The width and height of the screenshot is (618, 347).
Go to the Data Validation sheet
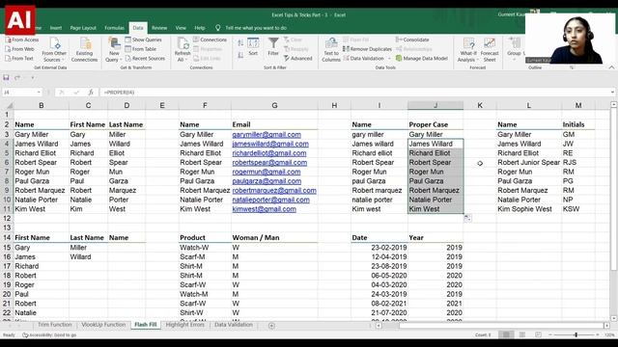click(234, 325)
